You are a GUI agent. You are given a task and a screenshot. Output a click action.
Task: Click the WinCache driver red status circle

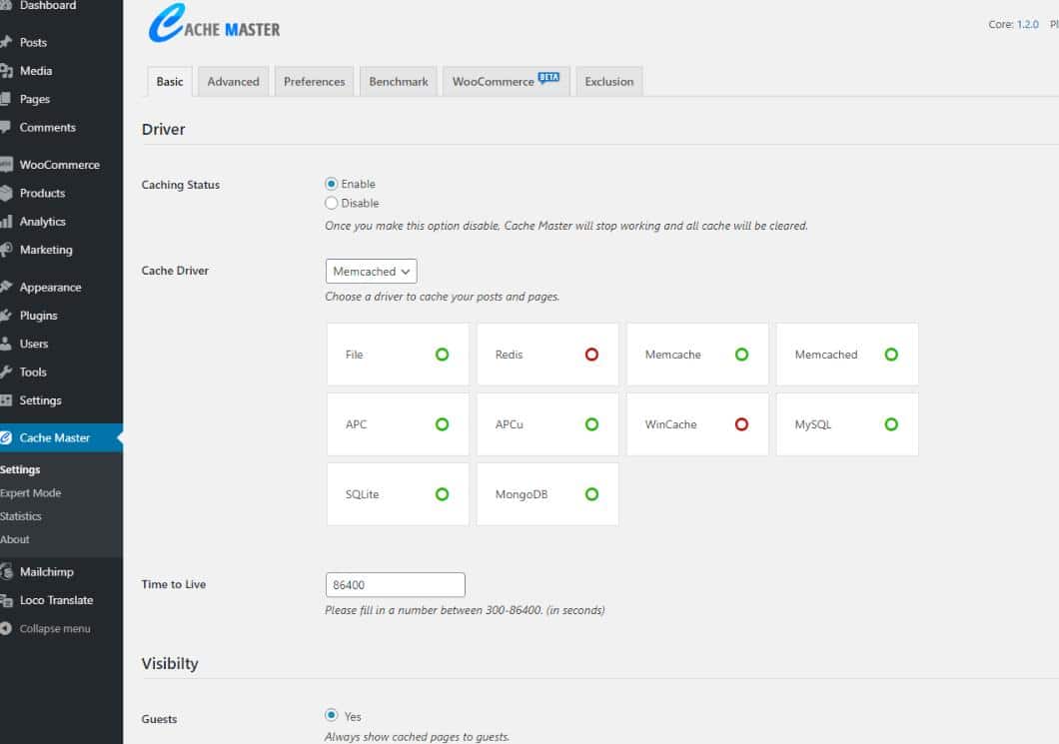(741, 424)
